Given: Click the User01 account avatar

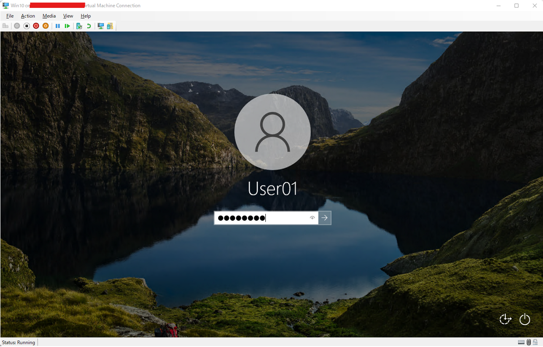Looking at the screenshot, I should click(x=272, y=132).
